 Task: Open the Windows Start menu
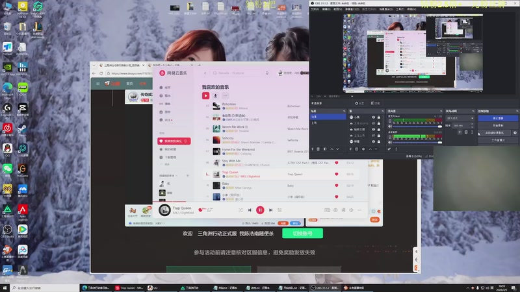click(5, 287)
